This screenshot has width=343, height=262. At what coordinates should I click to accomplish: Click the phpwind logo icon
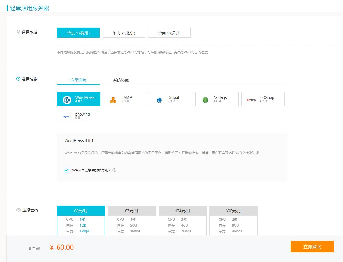[x=67, y=117]
